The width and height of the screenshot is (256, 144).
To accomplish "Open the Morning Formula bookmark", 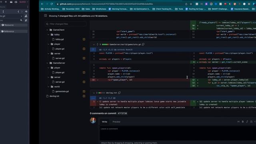I will click(118, 9).
